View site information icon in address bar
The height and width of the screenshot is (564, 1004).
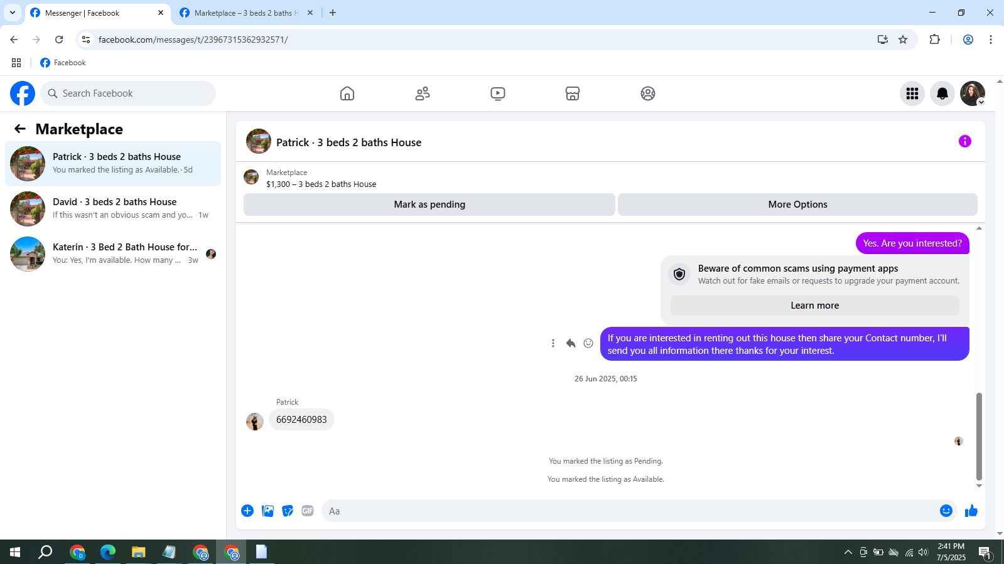(86, 40)
